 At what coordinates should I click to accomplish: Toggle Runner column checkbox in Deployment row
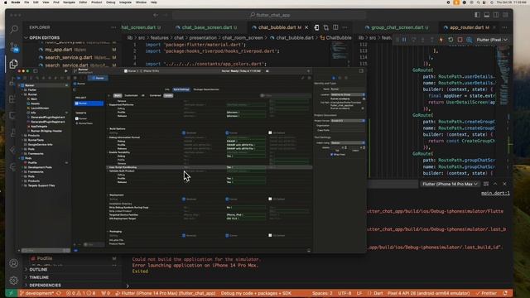(x=227, y=199)
